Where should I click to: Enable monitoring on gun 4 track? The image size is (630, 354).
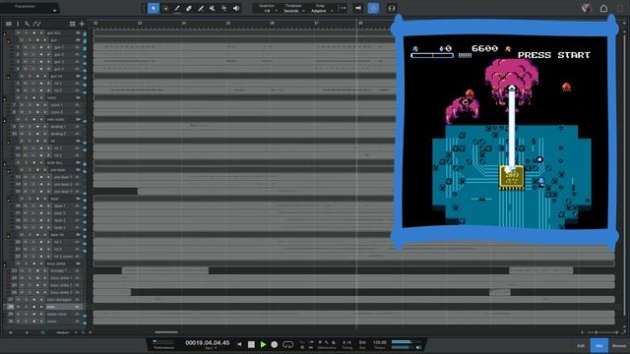coord(48,69)
